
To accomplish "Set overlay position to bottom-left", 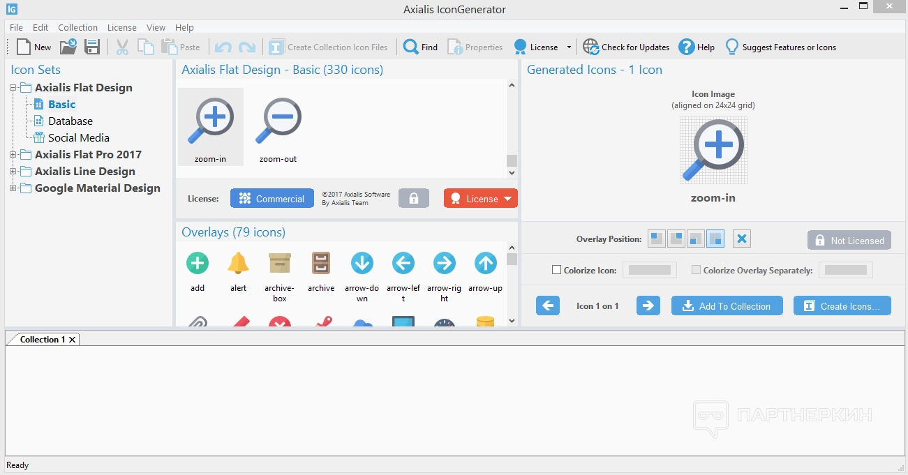I will pyautogui.click(x=696, y=239).
